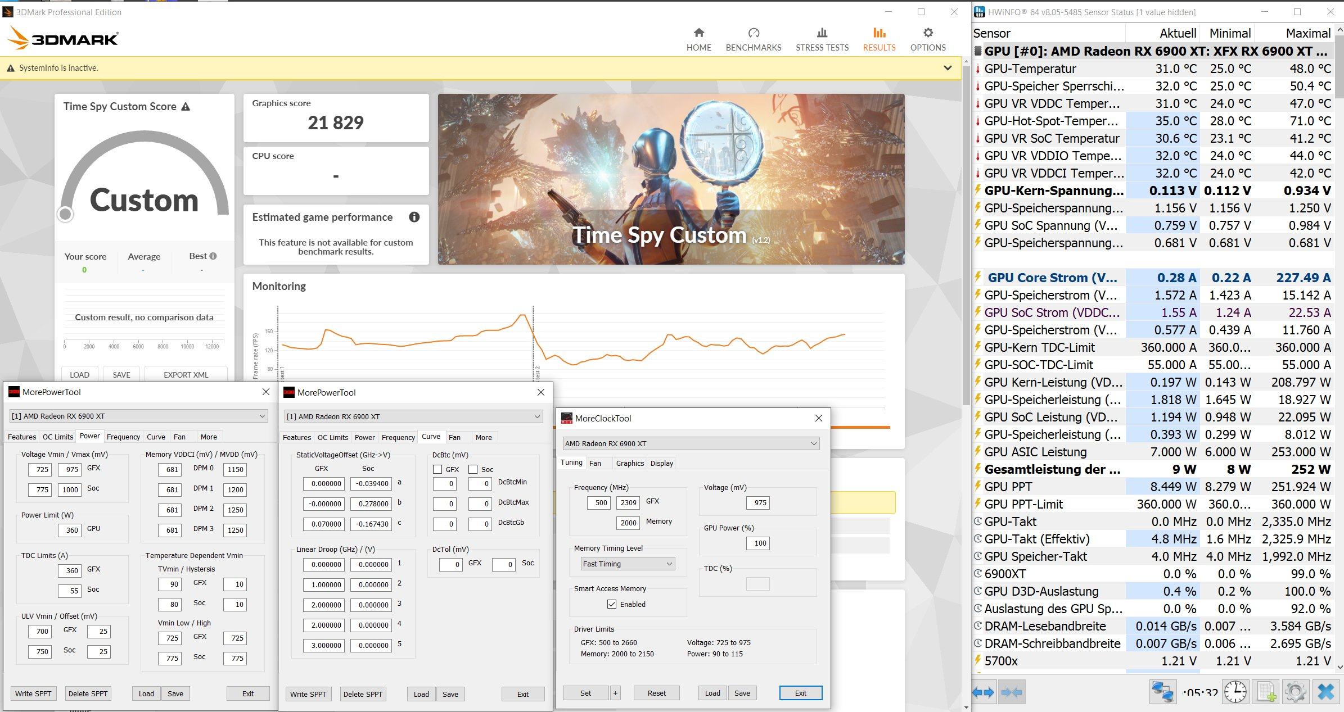Expand SystemInfo inactive warning chevron
Screen dimensions: 1344x712
(x=948, y=68)
